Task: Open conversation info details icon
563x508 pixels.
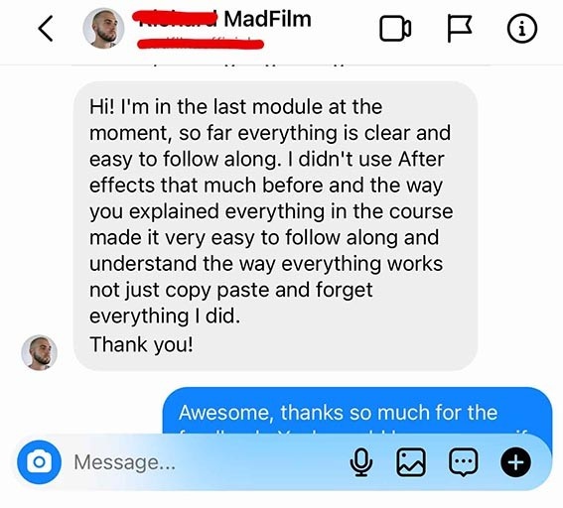Action: pyautogui.click(x=522, y=29)
